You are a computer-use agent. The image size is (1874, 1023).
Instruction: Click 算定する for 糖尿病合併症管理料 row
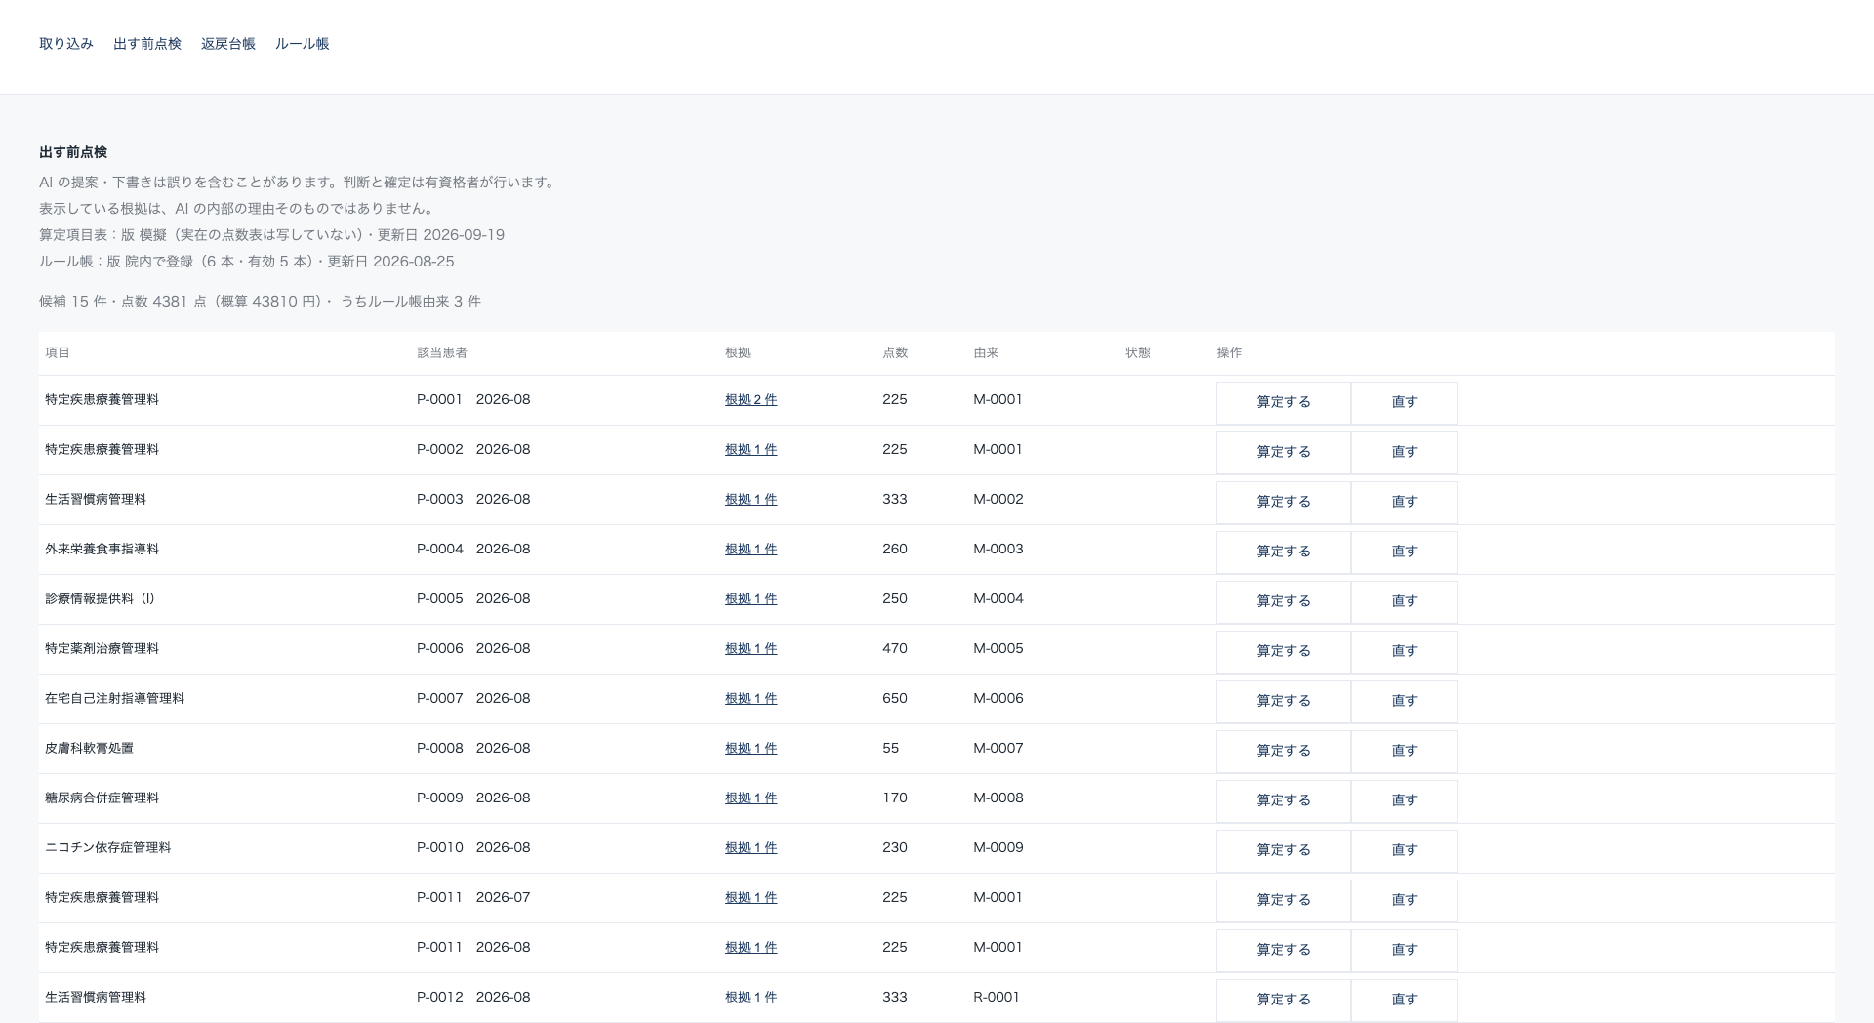(1283, 800)
